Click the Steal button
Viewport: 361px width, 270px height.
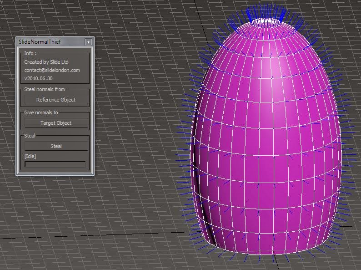coord(56,146)
